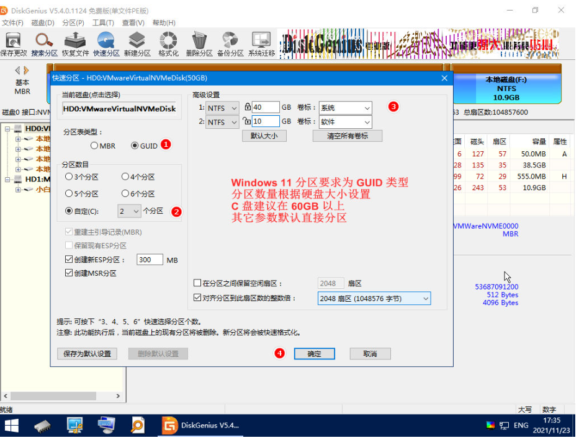Enable 在分区之间保留空闲扇区 checkbox
The height and width of the screenshot is (443, 579).
pyautogui.click(x=197, y=283)
